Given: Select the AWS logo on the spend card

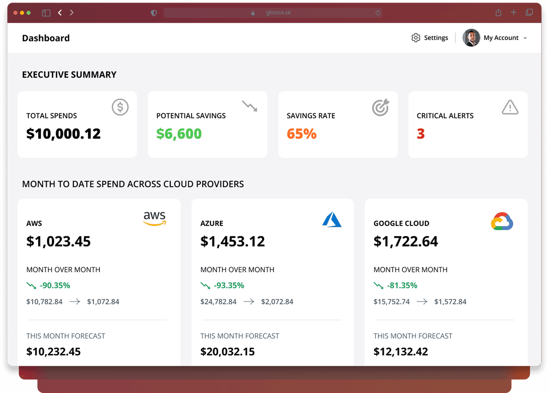Looking at the screenshot, I should pos(154,218).
